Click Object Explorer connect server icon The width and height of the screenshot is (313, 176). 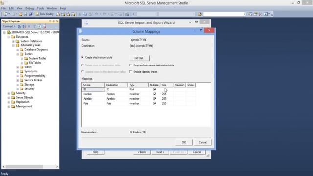20,26
